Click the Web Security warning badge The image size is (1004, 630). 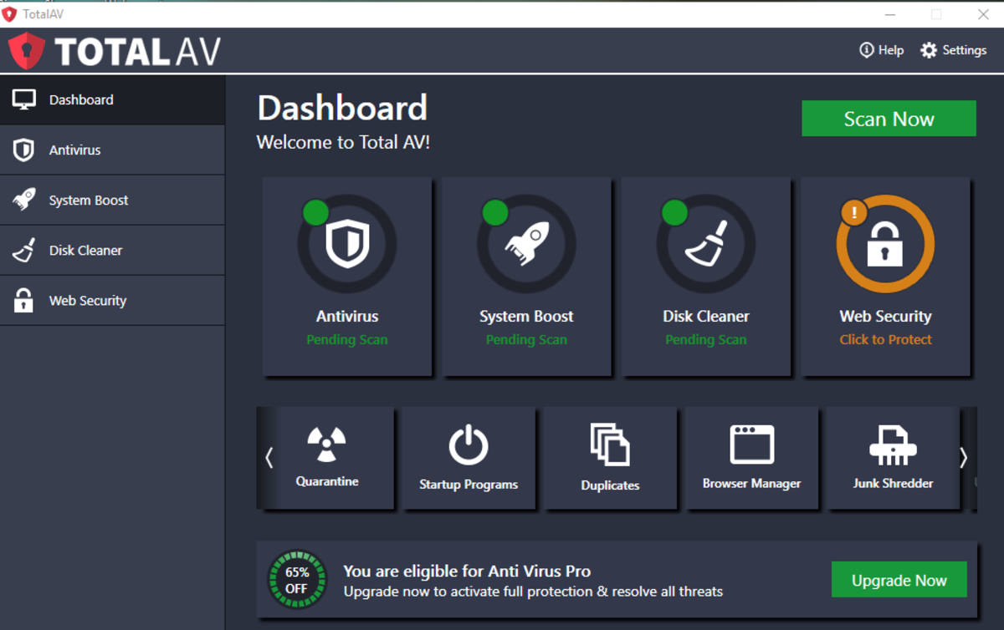tap(854, 213)
